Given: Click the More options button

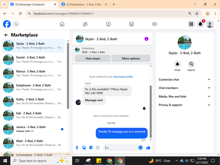Looking at the screenshot, I should (131, 59).
